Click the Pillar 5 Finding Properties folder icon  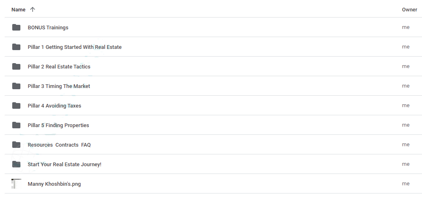pyautogui.click(x=16, y=125)
